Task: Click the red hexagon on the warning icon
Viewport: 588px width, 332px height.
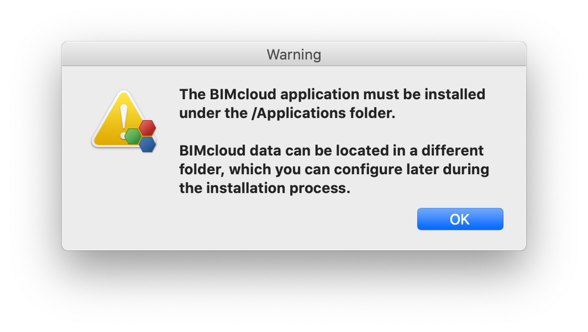Action: (147, 128)
